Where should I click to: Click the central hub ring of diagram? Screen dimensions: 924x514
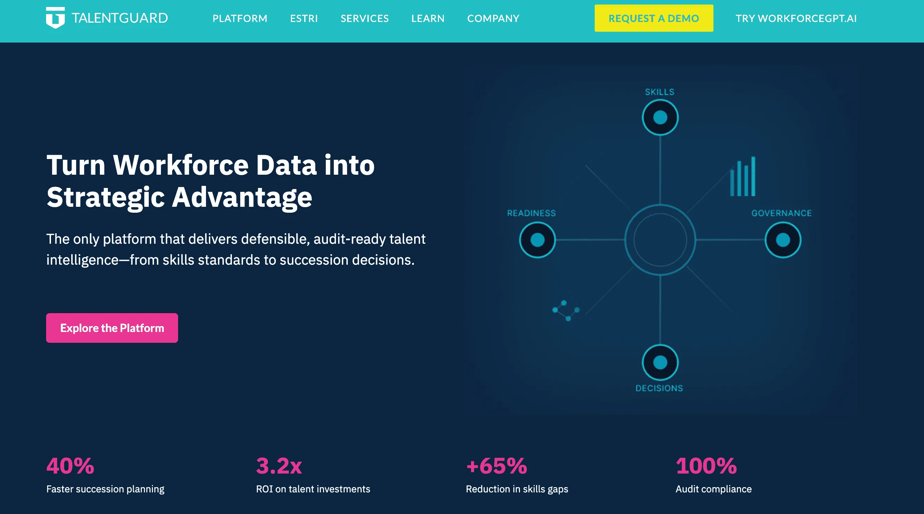(660, 240)
